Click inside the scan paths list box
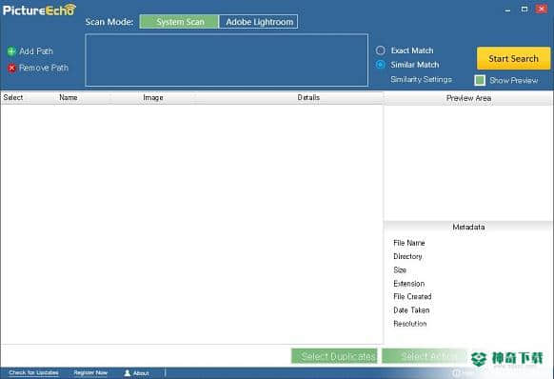Screen dimensions: 554x379 click(227, 60)
